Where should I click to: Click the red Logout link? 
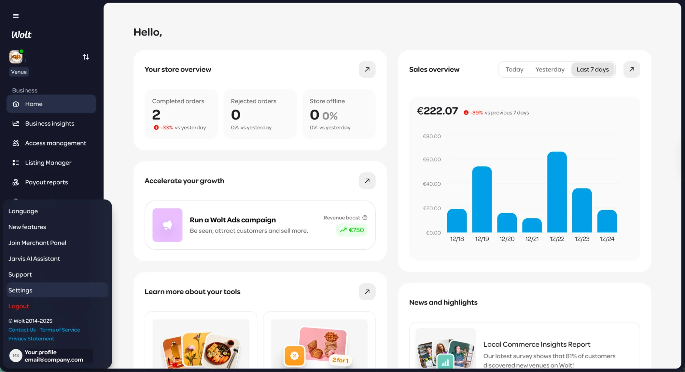pyautogui.click(x=19, y=306)
